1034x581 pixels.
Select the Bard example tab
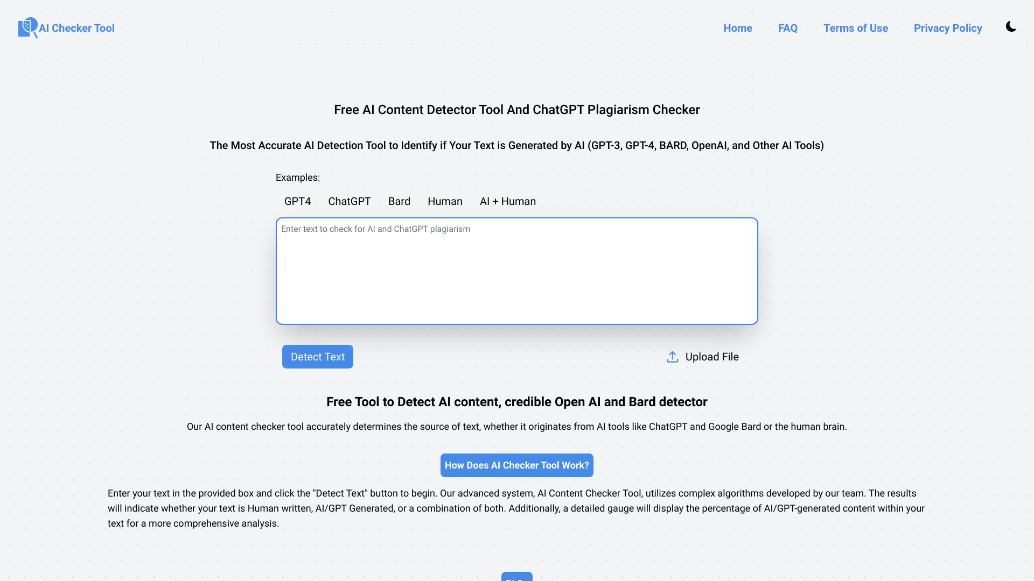pyautogui.click(x=399, y=202)
